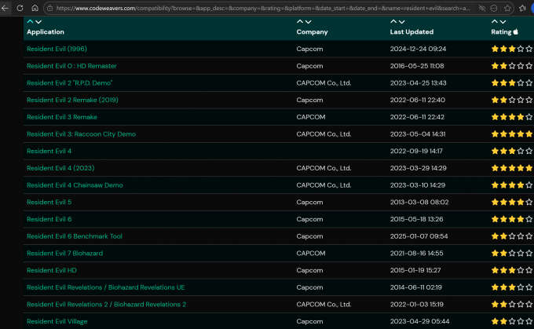Sort Application column descending with down arrow

[x=38, y=21]
